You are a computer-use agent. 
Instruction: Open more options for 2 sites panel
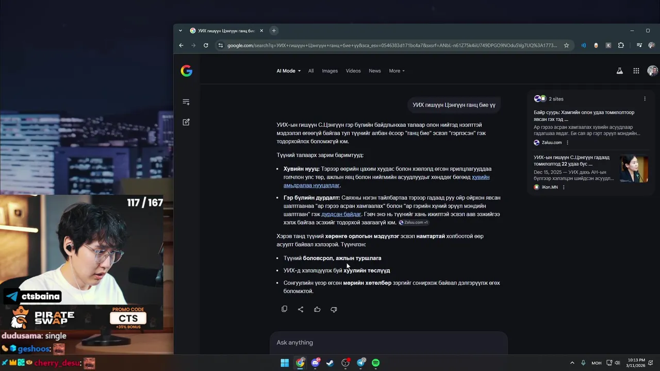click(645, 99)
